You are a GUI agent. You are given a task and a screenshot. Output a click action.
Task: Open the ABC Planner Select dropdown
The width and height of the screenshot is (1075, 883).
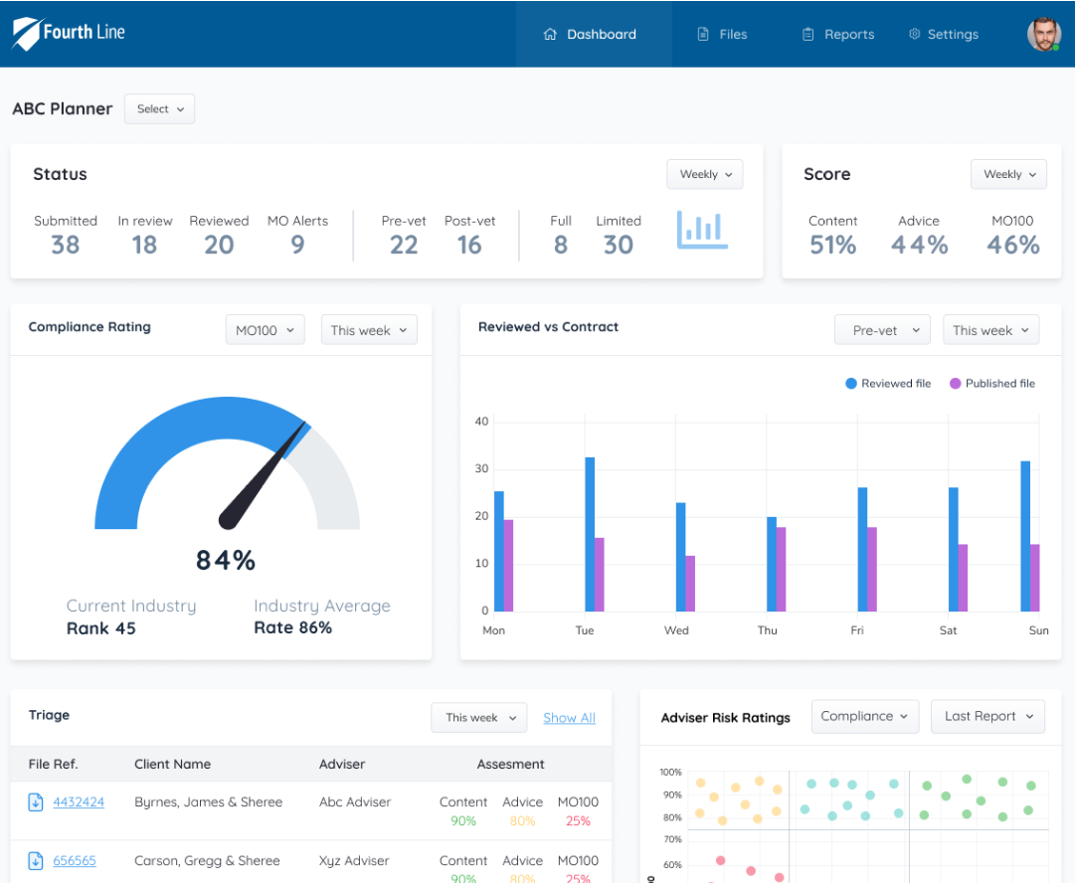click(160, 109)
